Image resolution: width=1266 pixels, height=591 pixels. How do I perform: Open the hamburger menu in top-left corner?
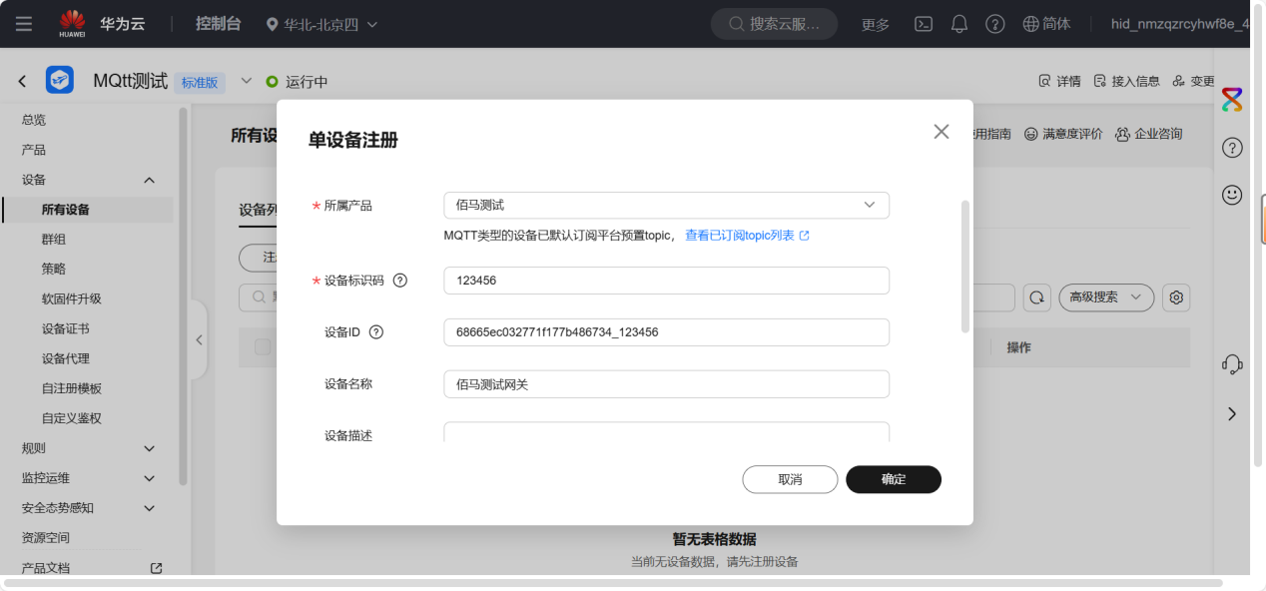[x=24, y=24]
